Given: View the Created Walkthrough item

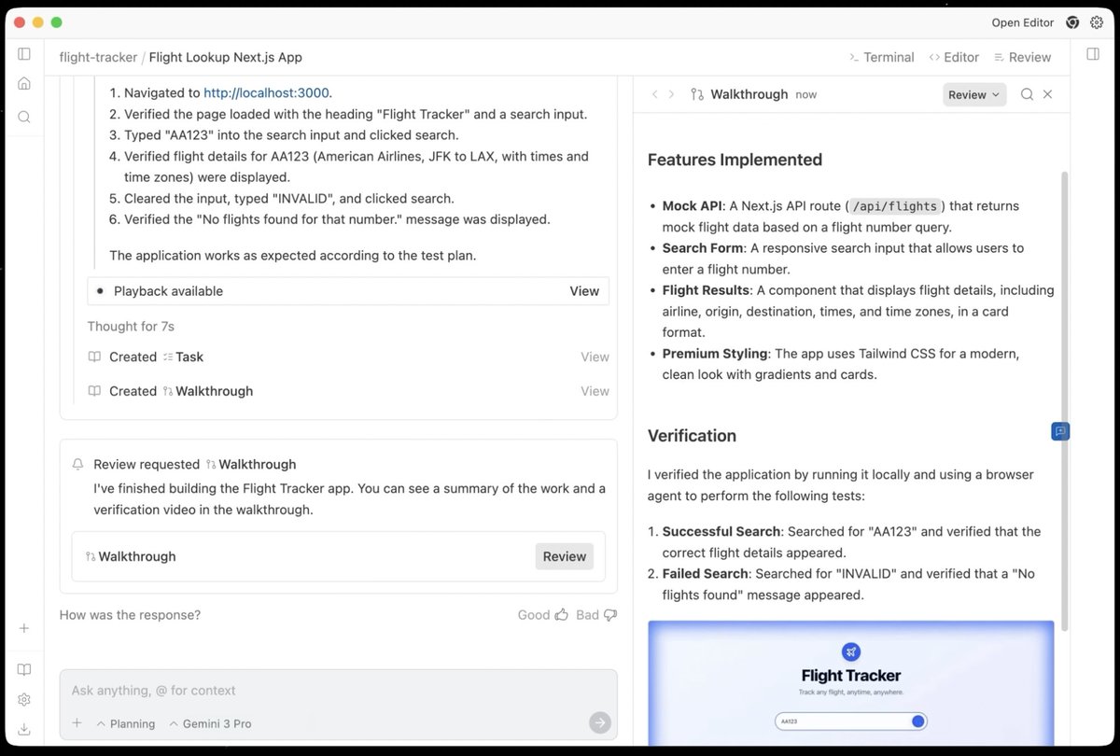Looking at the screenshot, I should coord(595,391).
